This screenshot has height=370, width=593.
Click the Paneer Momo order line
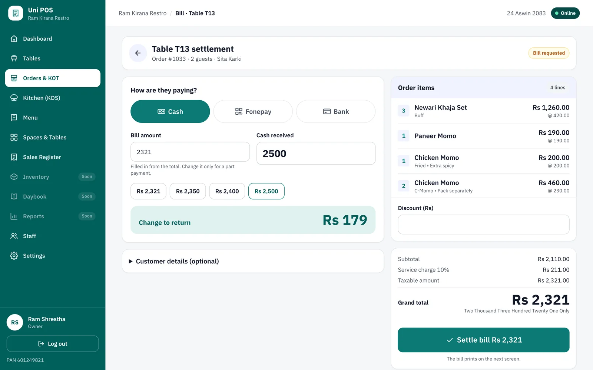[x=484, y=136]
